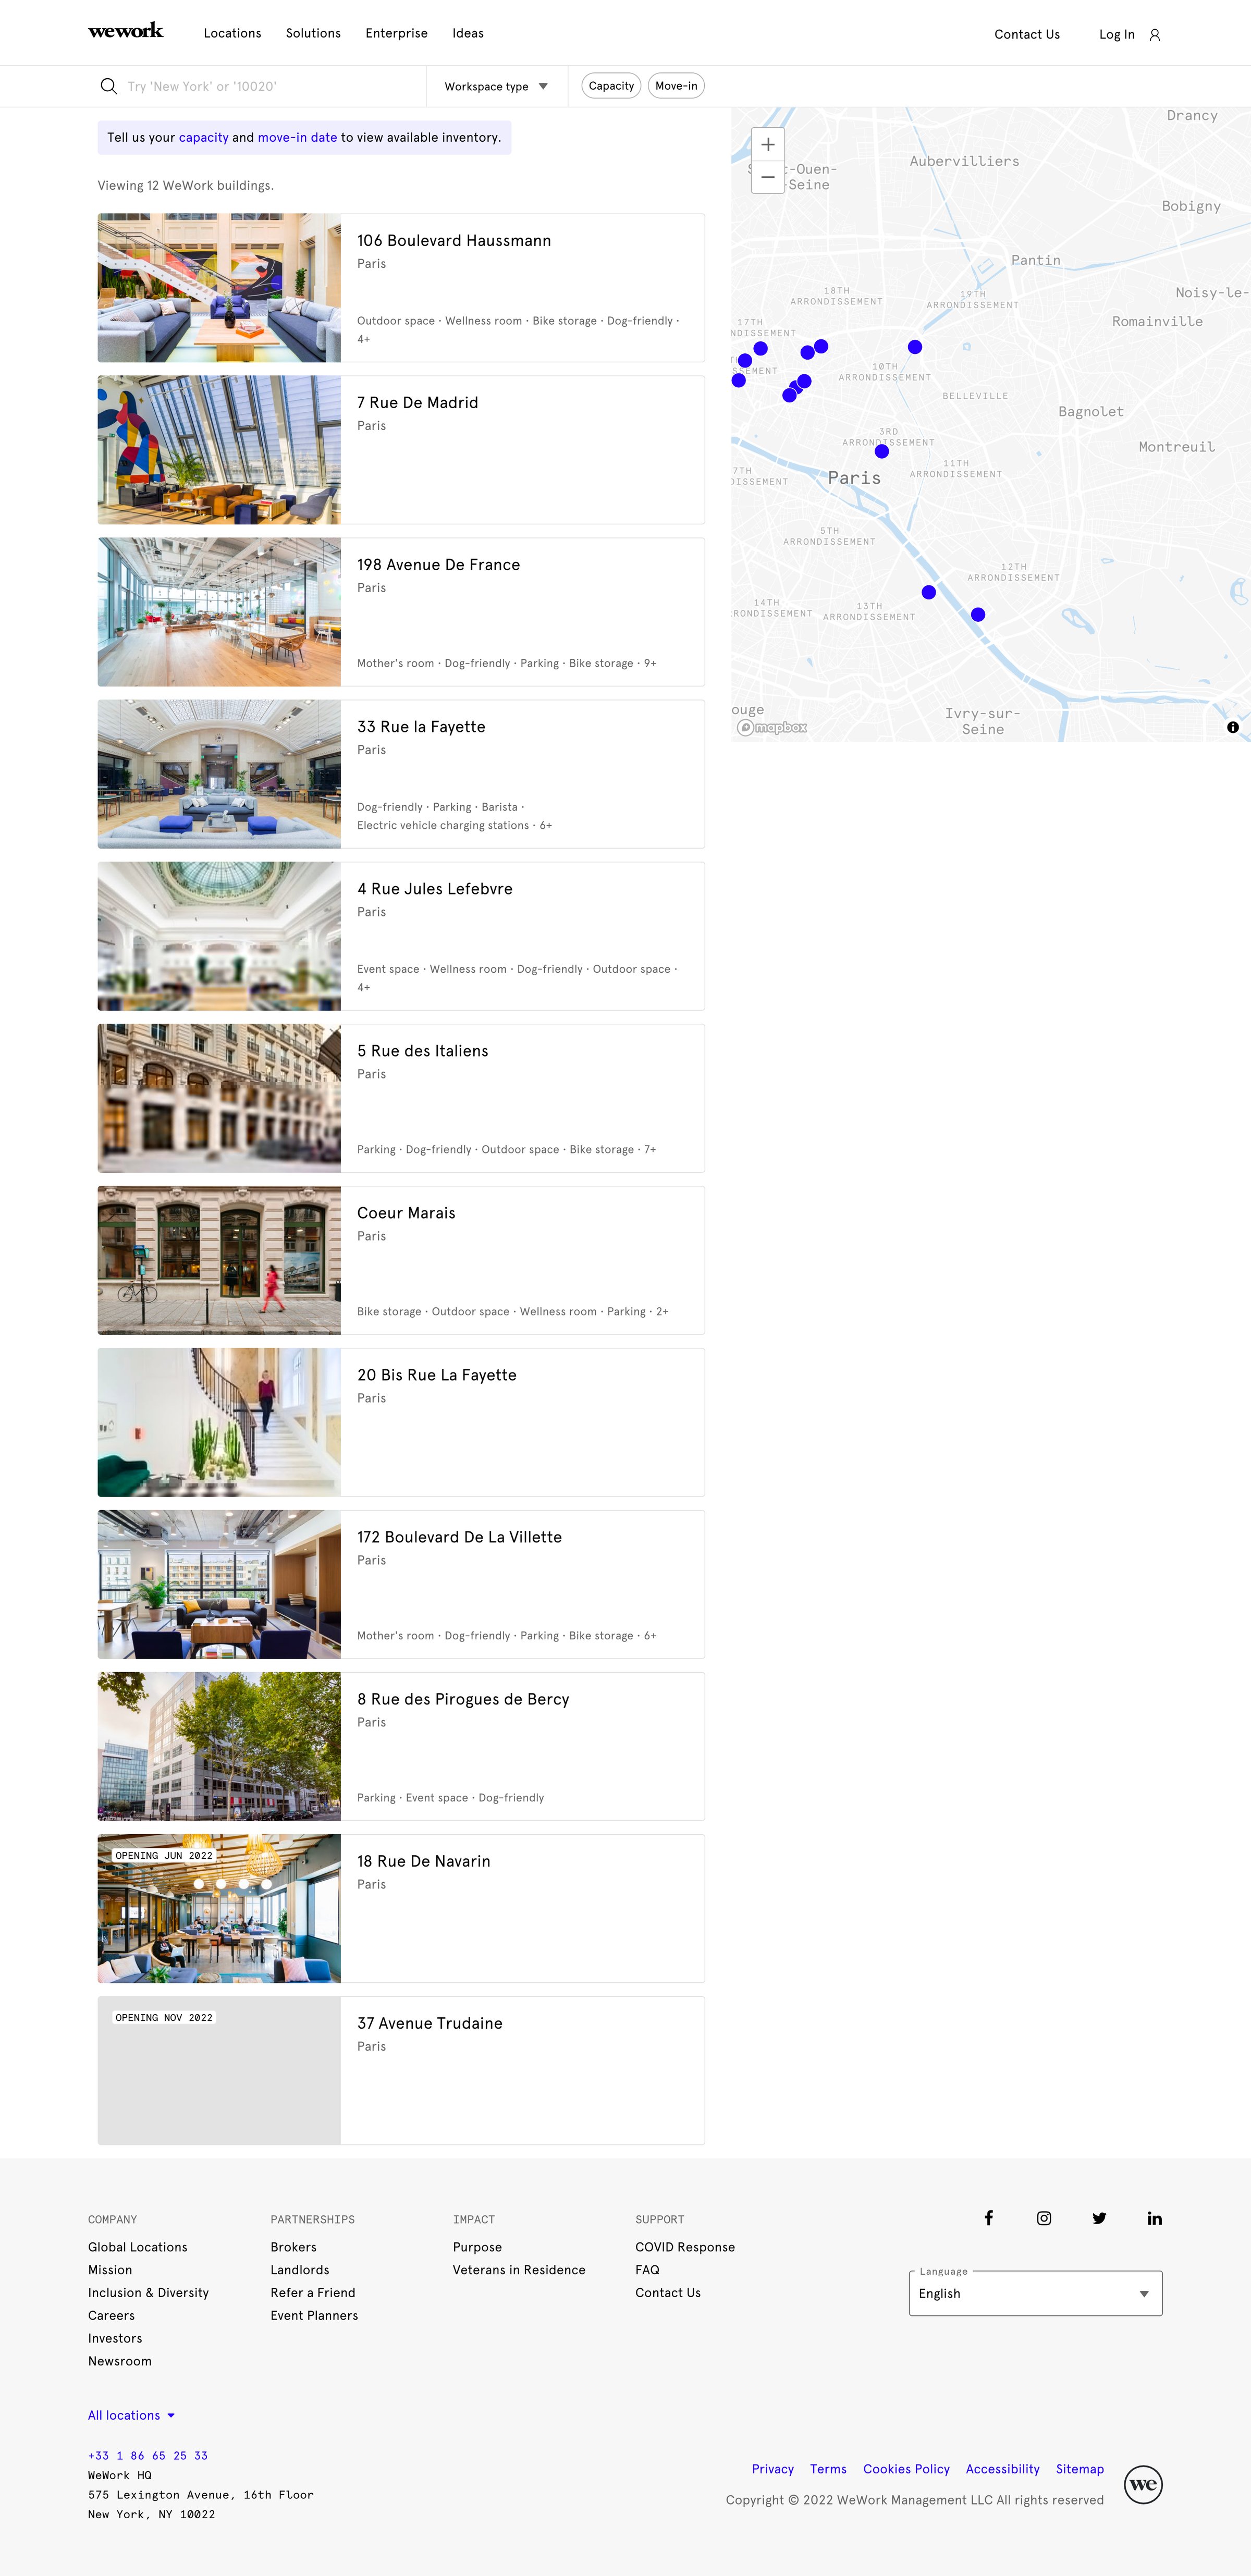Screen dimensions: 1251x2576
Task: Click the 'capacity' link in the banner
Action: click(x=204, y=138)
